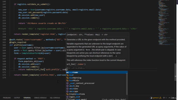Choose the 'User' class suggestion
The image size is (178, 100).
(97, 75)
